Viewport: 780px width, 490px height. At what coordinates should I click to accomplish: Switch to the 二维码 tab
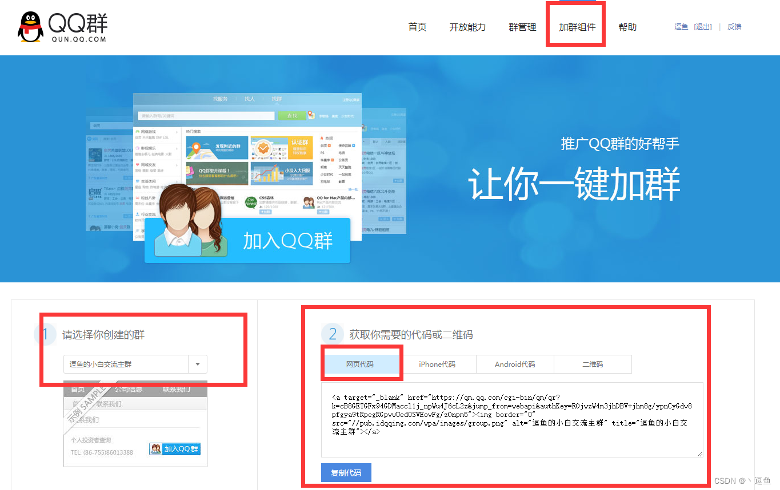pos(593,364)
